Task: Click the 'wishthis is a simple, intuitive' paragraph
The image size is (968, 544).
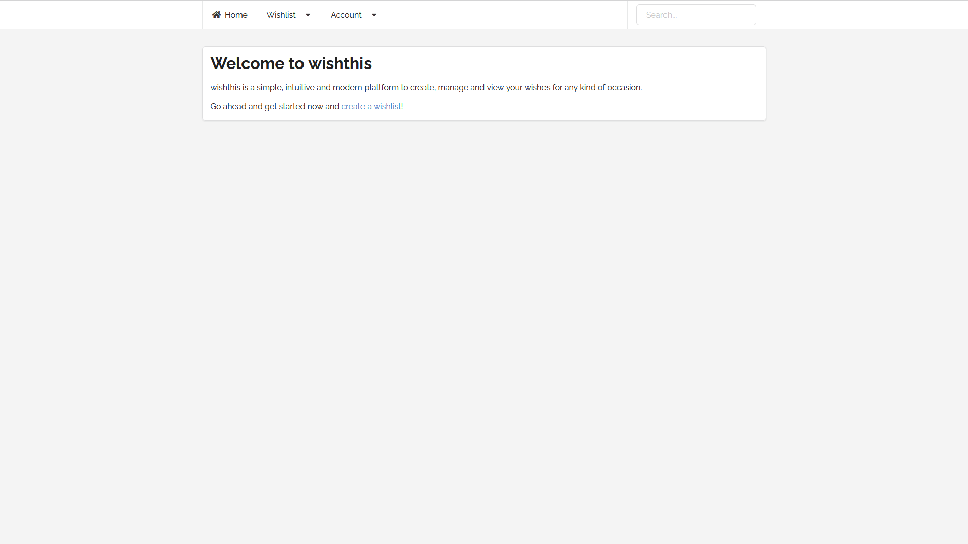Action: pos(426,87)
